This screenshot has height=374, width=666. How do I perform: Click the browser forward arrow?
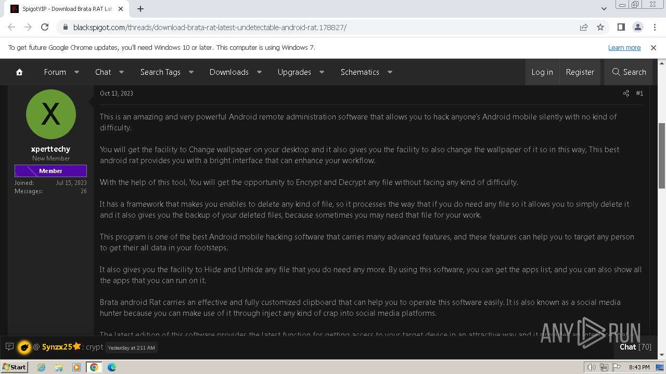click(28, 27)
